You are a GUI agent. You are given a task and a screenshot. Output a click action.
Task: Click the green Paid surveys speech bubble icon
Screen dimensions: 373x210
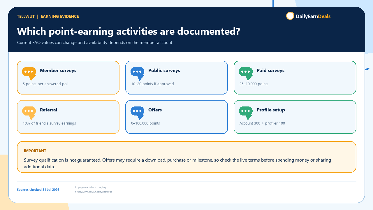(246, 74)
